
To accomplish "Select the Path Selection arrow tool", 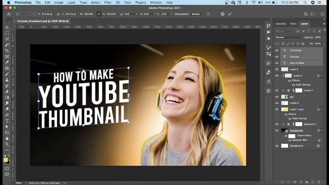I will pyautogui.click(x=7, y=127).
